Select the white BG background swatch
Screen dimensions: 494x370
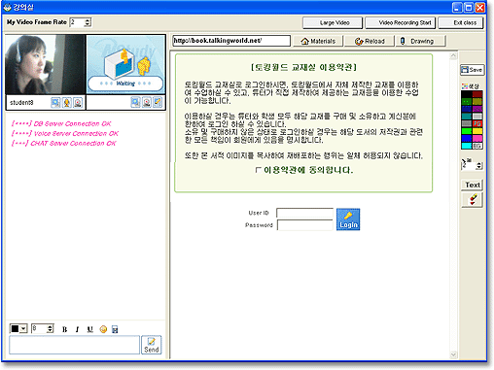477,146
